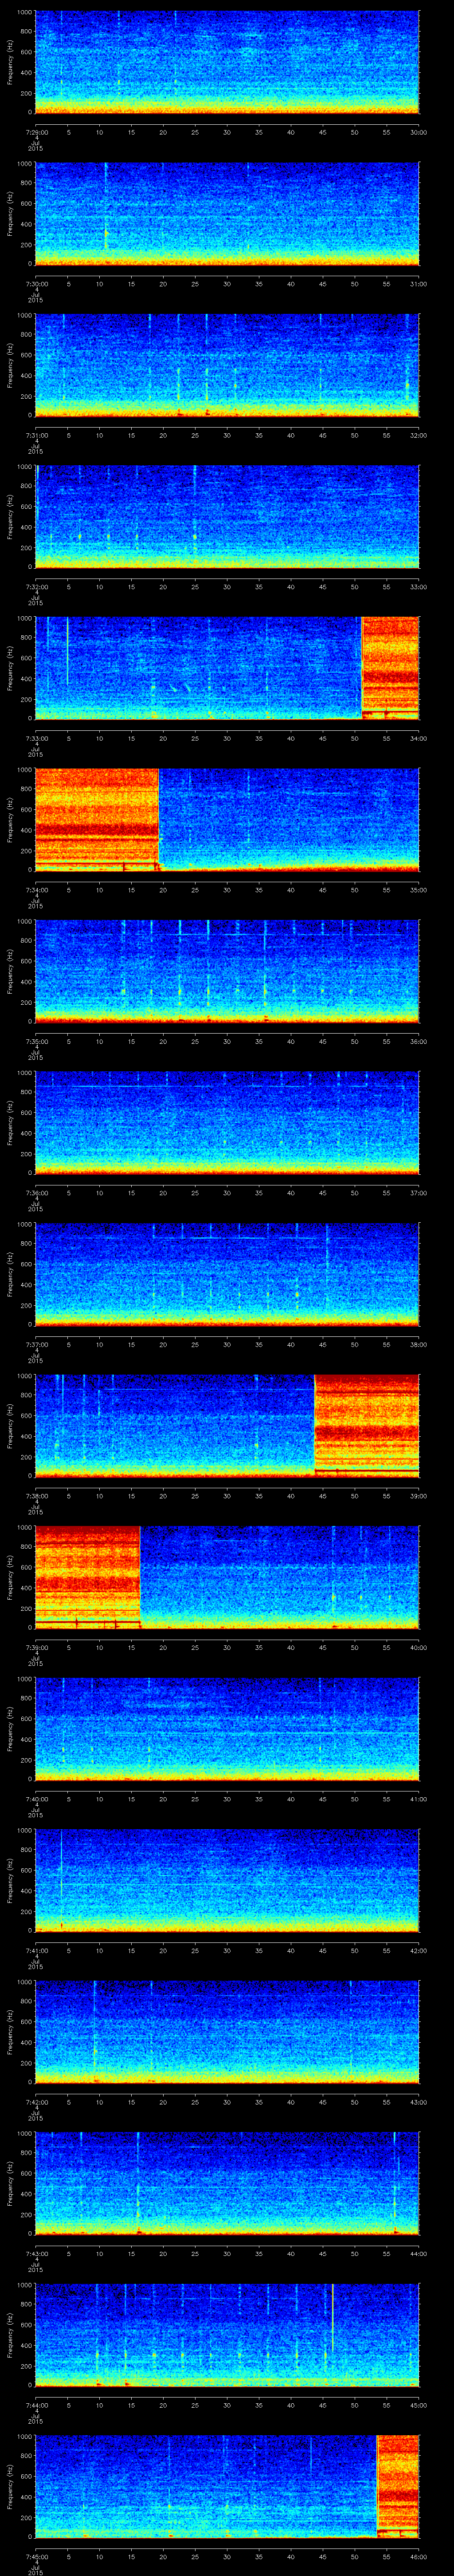The width and height of the screenshot is (454, 2576).
Task: Click the 46:00 end time label
Action: 418,2556
